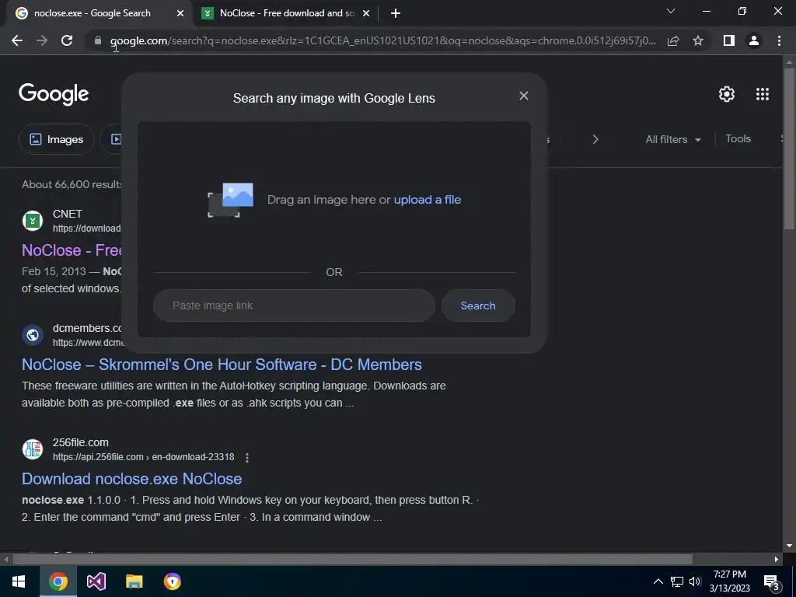Reload the current page

67,40
